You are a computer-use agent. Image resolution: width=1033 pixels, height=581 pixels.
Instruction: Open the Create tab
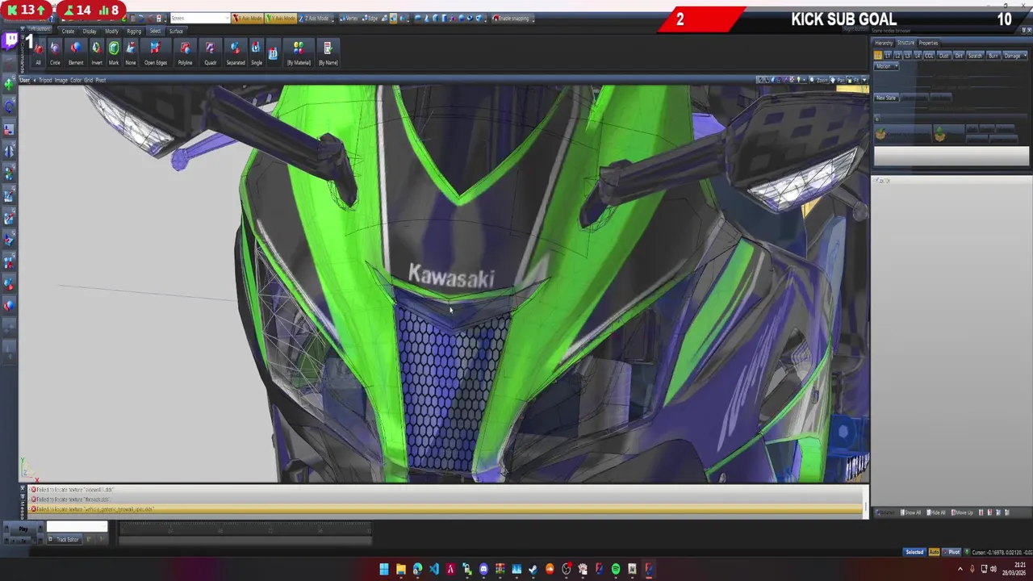click(69, 31)
